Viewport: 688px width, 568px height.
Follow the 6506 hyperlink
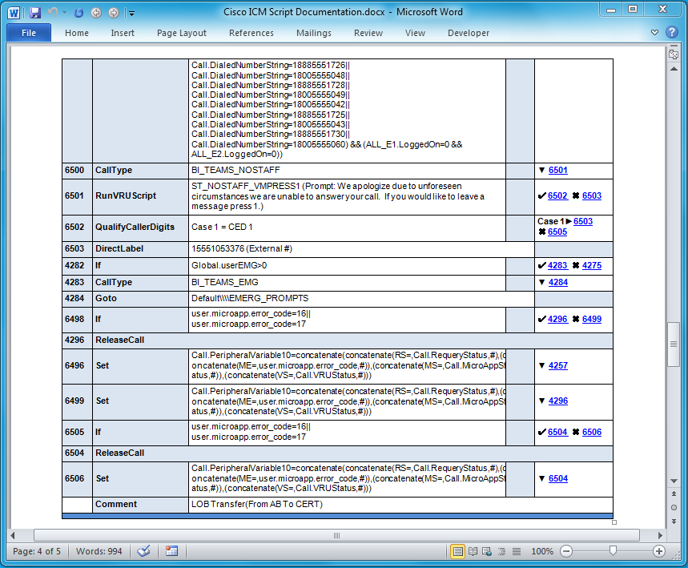click(591, 432)
